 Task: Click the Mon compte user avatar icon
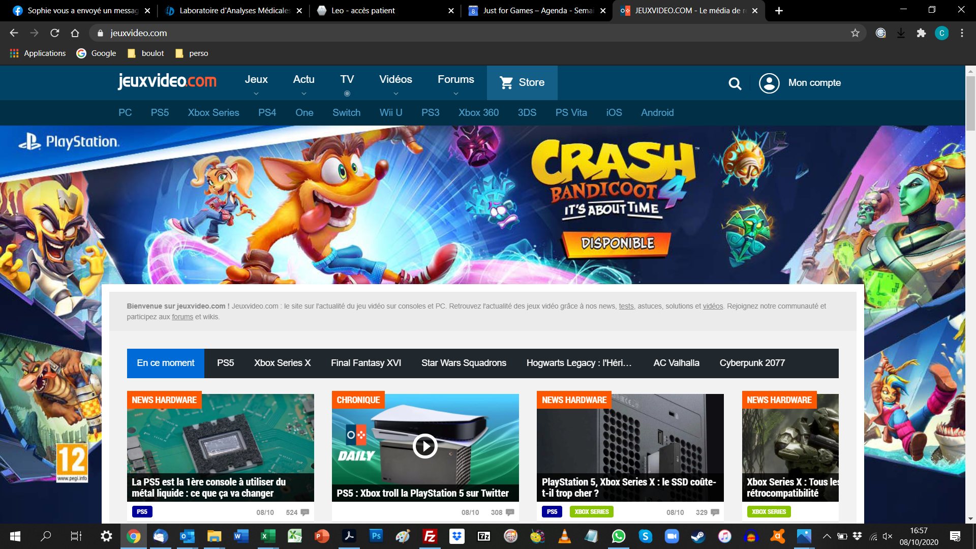coord(769,83)
